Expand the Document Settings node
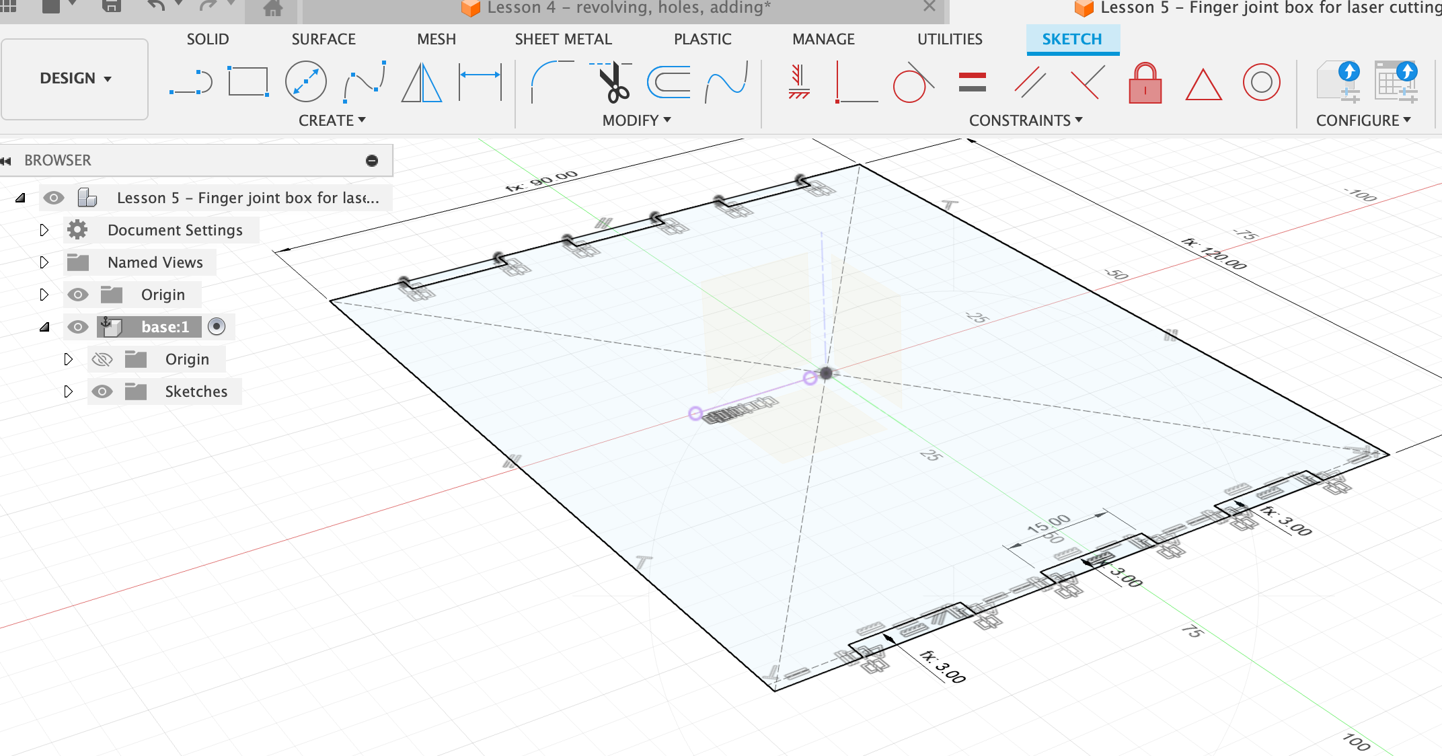This screenshot has height=756, width=1442. (x=44, y=230)
